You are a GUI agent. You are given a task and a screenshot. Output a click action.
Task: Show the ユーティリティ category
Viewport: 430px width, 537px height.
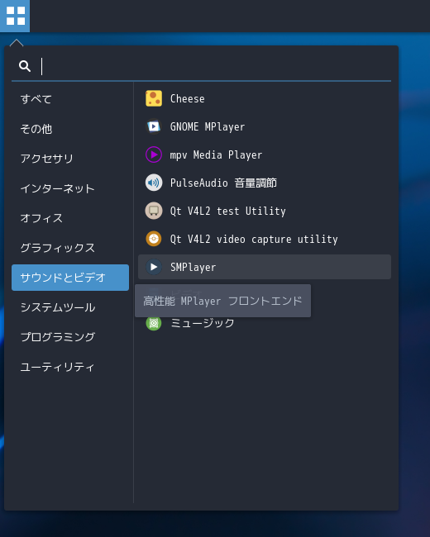coord(70,367)
